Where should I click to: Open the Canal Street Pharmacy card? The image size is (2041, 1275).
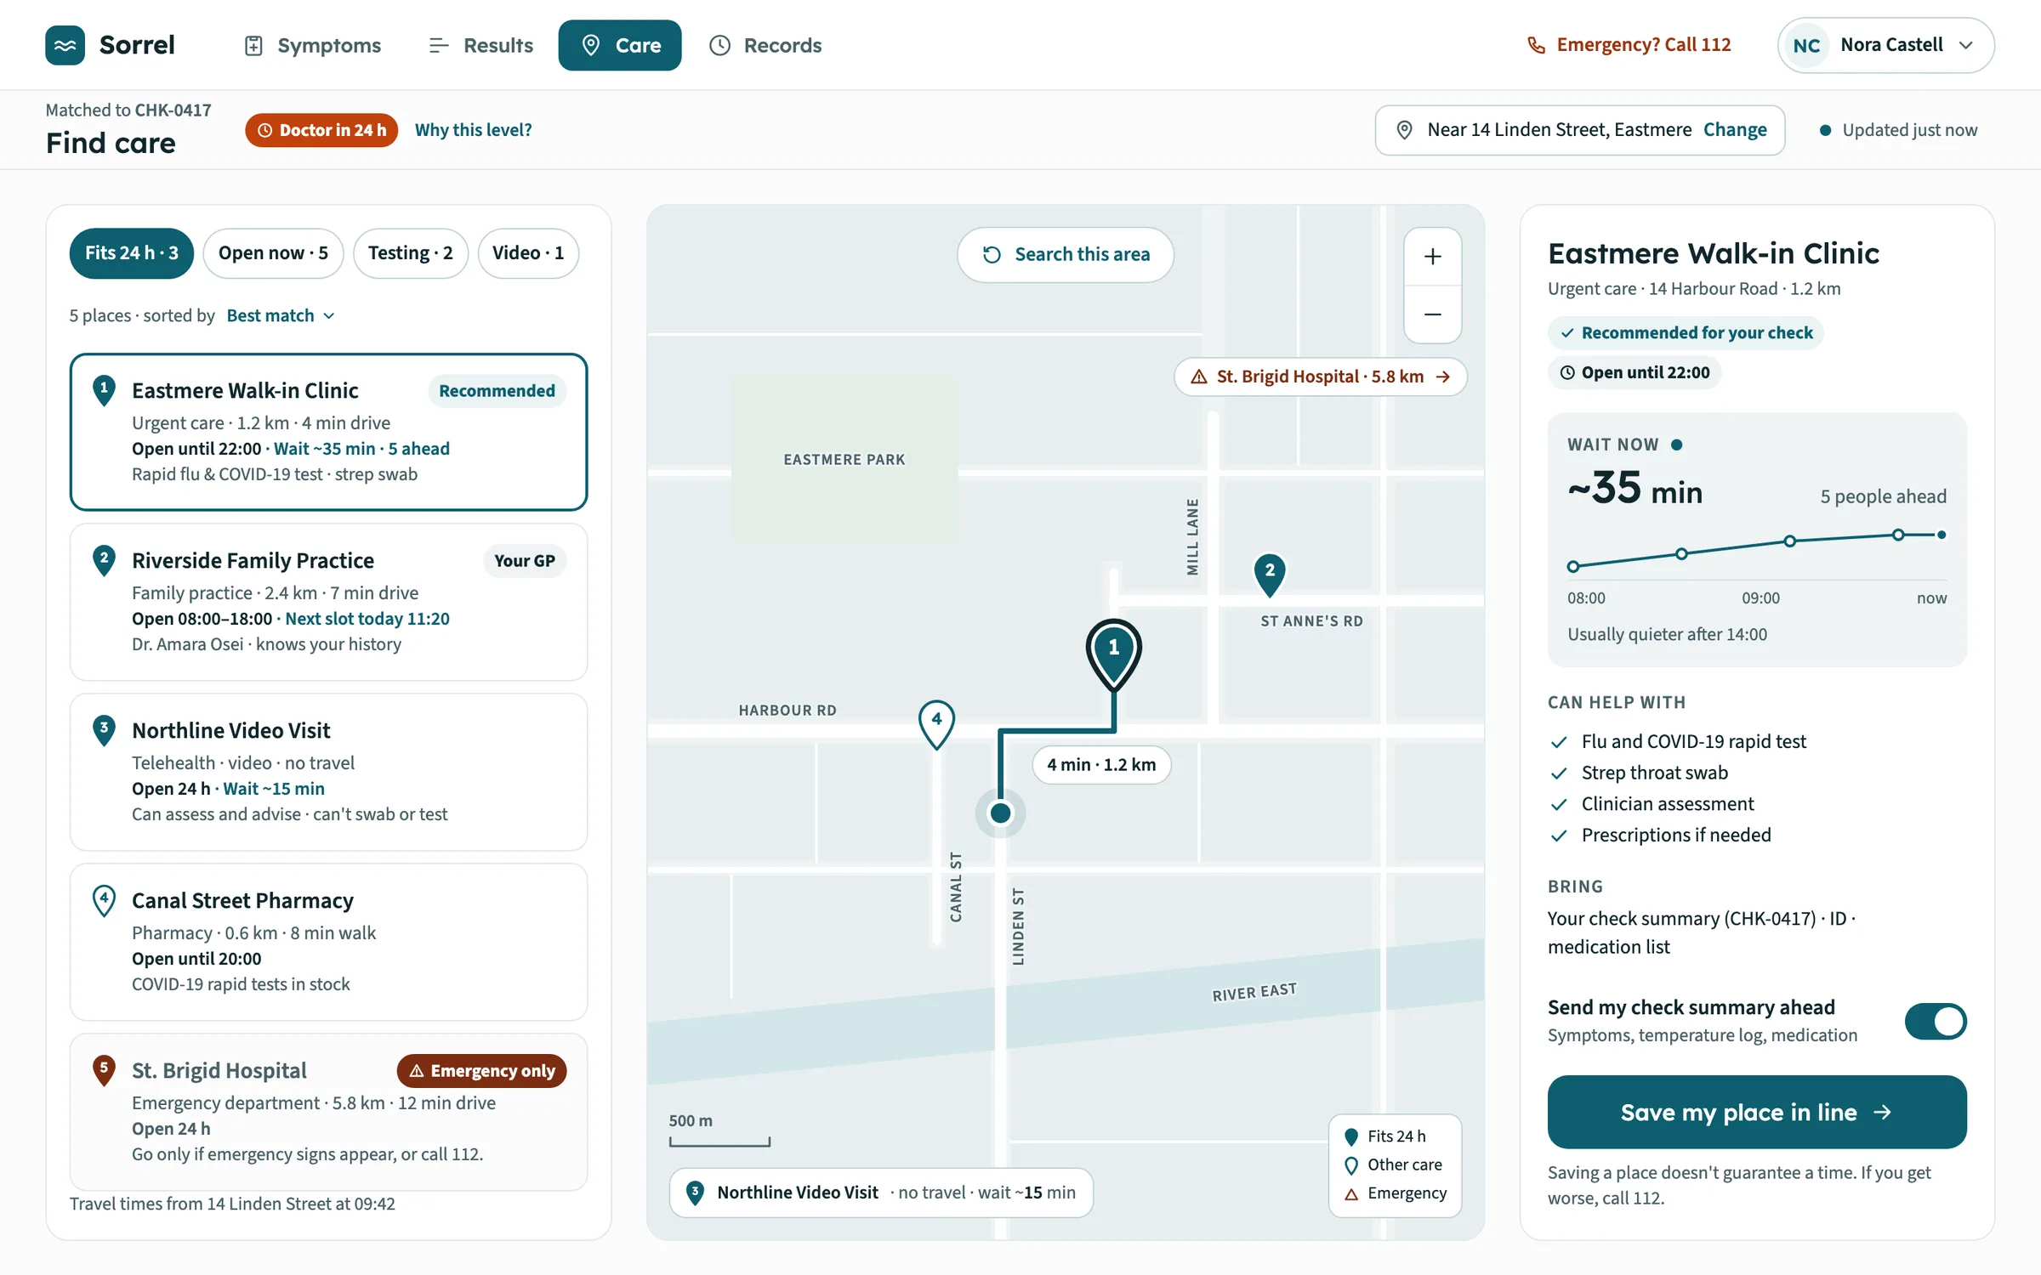coord(328,942)
